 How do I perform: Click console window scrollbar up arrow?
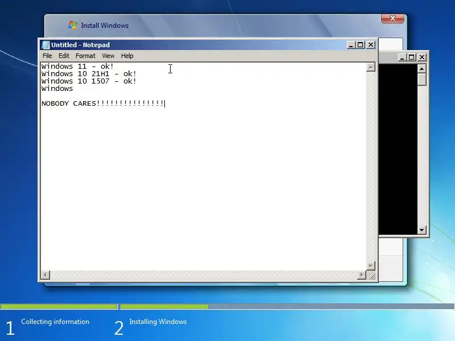tap(421, 69)
